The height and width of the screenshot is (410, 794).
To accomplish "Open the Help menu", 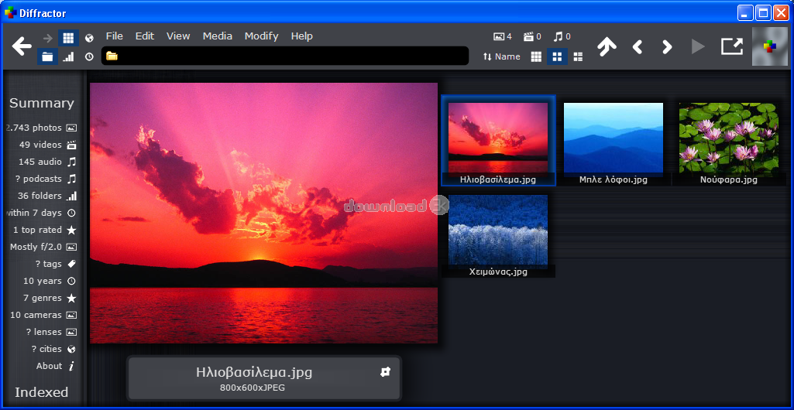I will 302,36.
